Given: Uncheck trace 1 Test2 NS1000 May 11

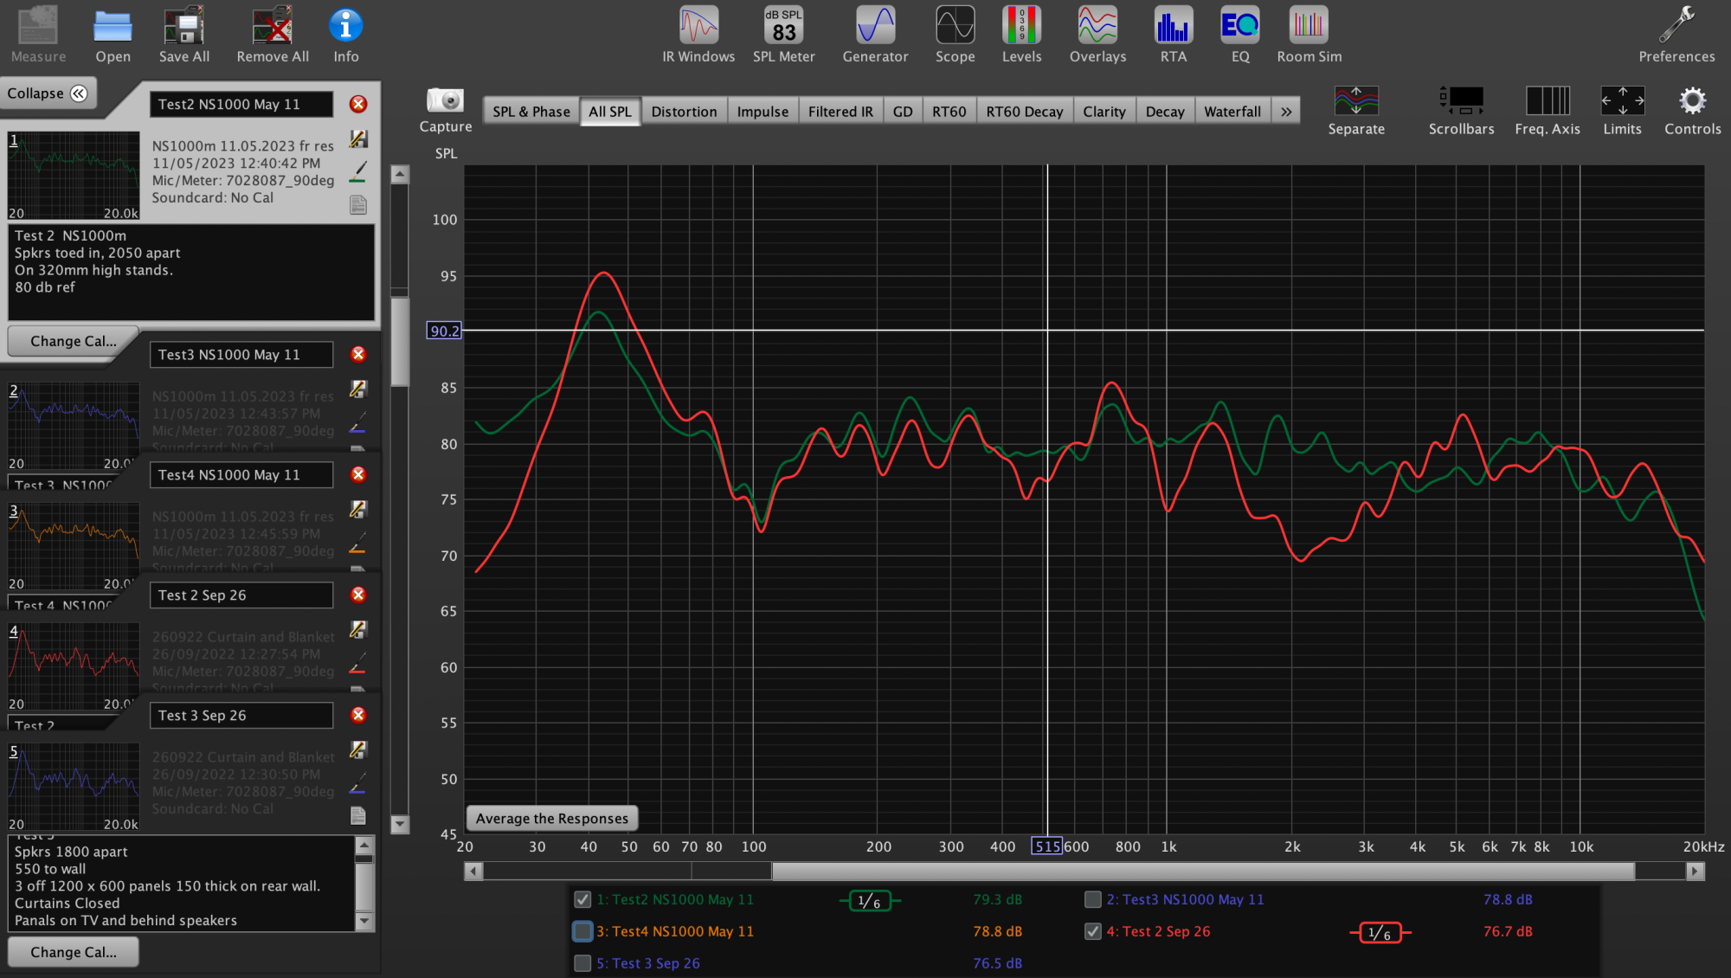Looking at the screenshot, I should pos(582,899).
